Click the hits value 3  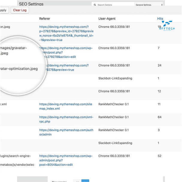click(159, 130)
